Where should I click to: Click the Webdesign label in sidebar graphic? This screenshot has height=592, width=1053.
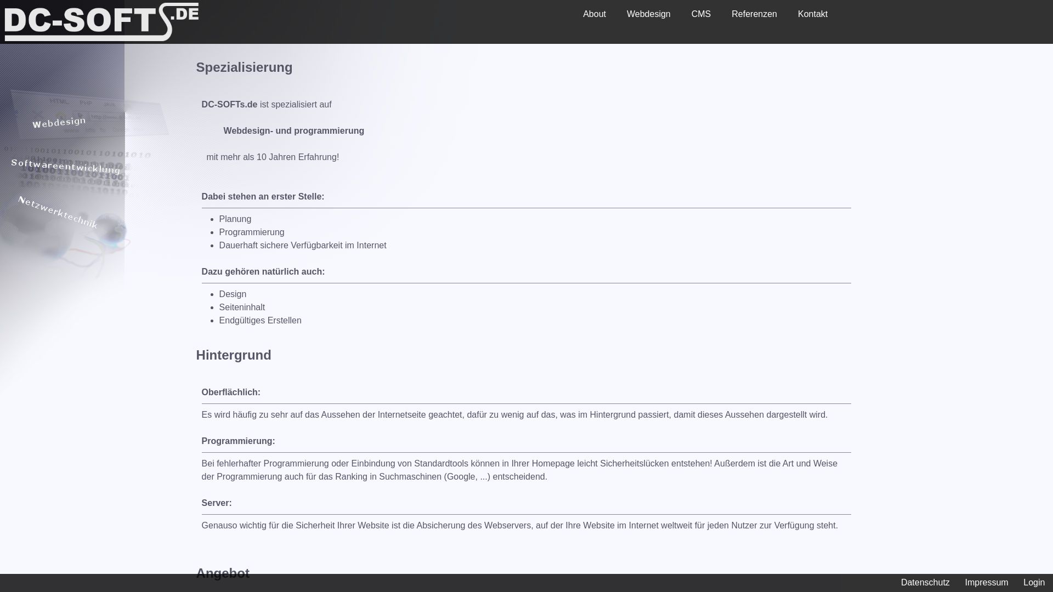pyautogui.click(x=59, y=122)
